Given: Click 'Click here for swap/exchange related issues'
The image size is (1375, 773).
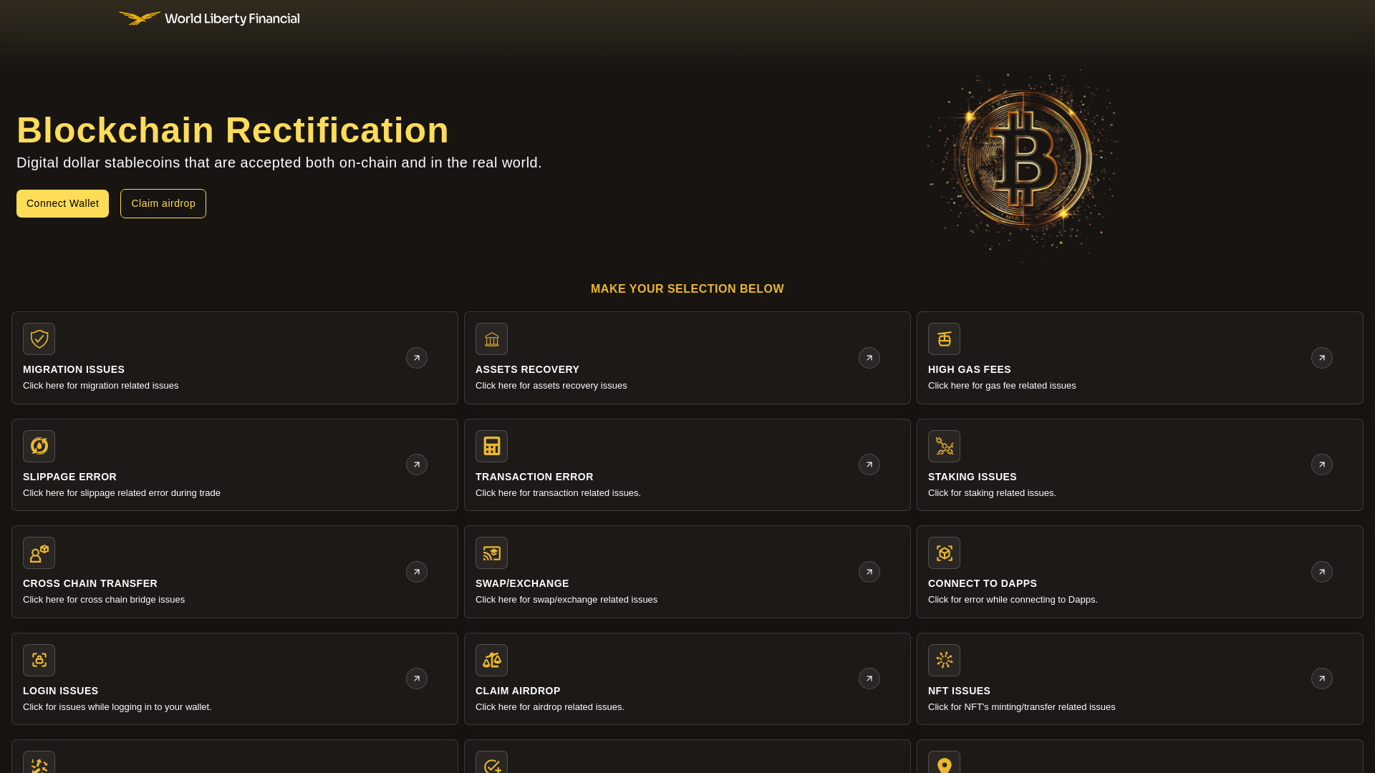Looking at the screenshot, I should (x=566, y=600).
